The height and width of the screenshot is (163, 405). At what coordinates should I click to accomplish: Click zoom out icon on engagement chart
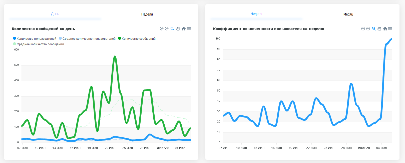click(x=368, y=29)
